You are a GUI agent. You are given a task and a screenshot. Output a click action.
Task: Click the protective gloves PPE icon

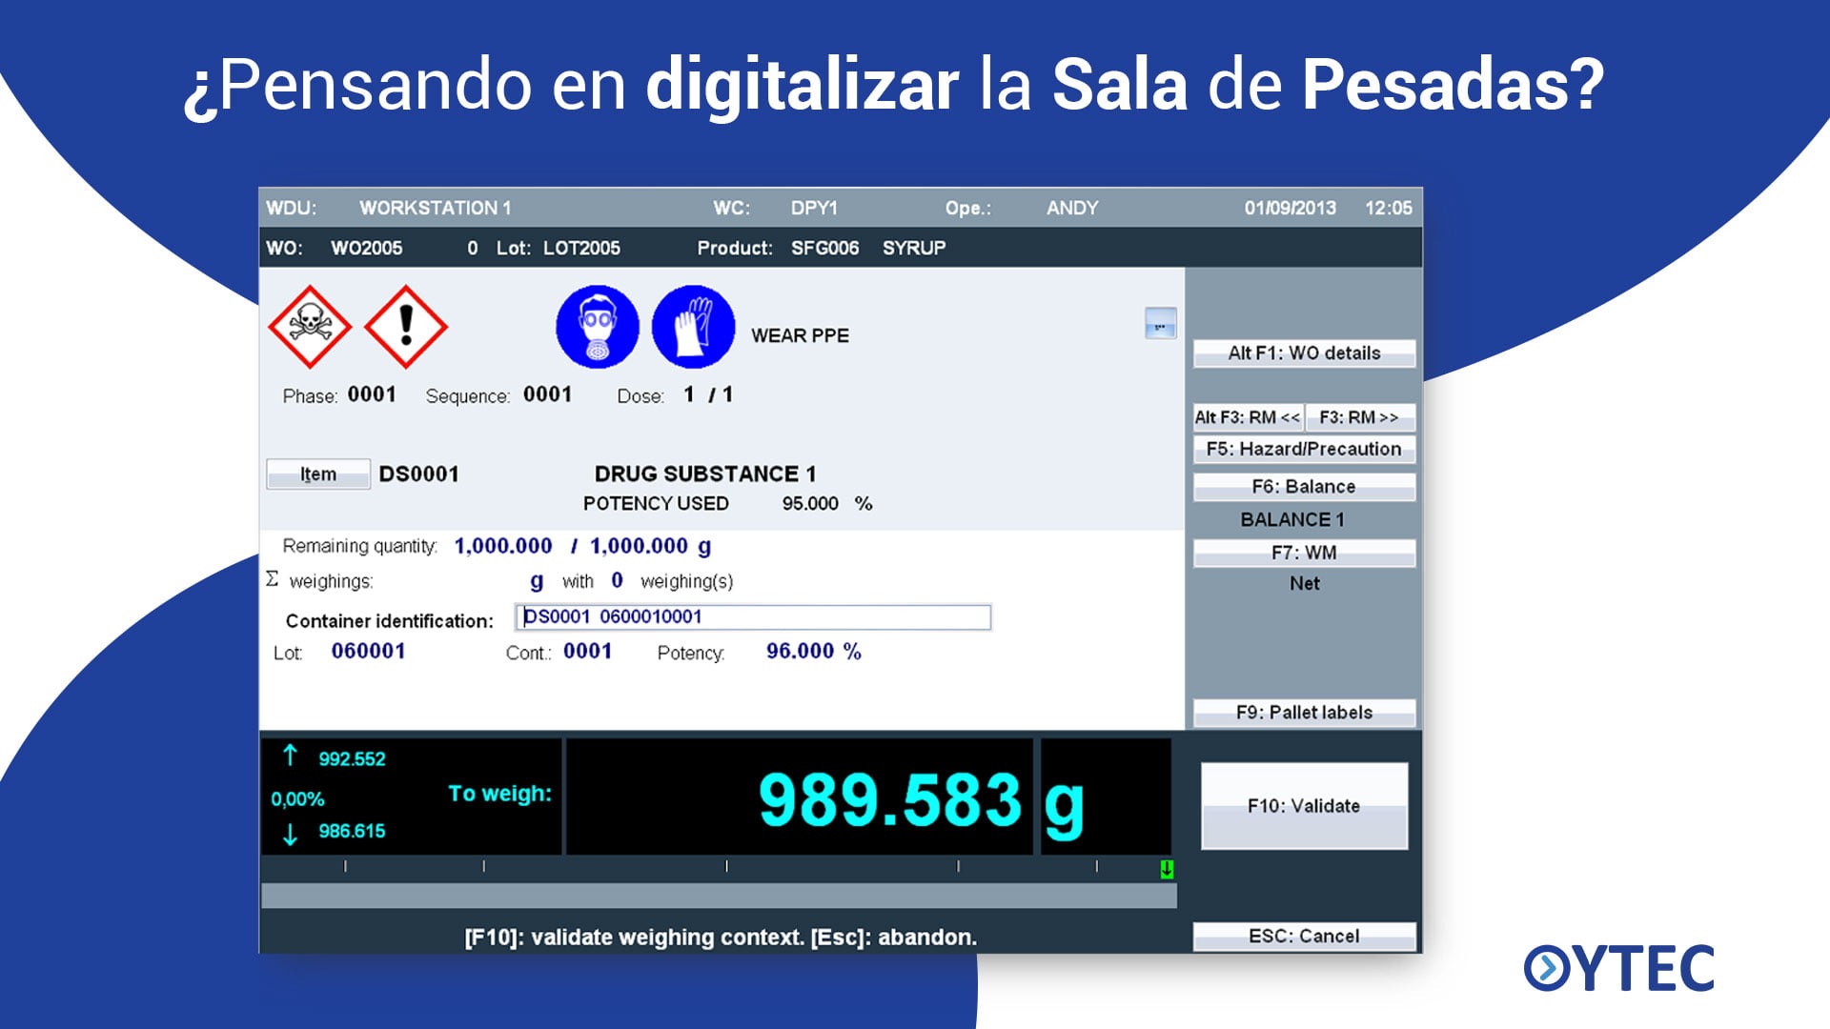click(693, 327)
